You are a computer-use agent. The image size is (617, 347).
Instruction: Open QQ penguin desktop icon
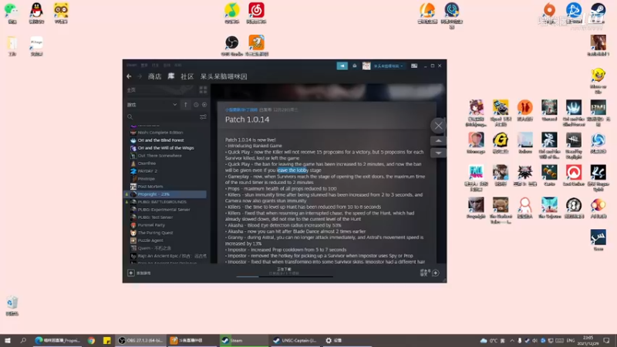point(36,13)
